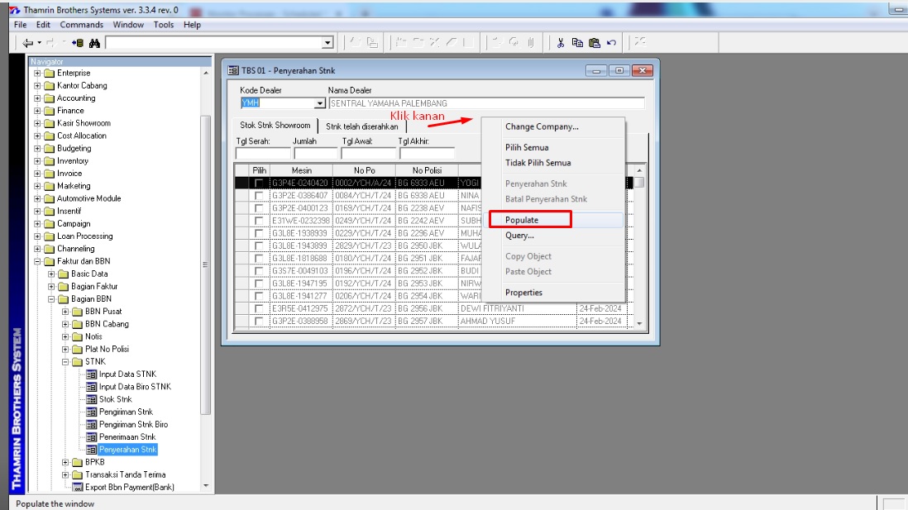Click the scissors cut icon
This screenshot has height=510, width=908.
tap(561, 43)
